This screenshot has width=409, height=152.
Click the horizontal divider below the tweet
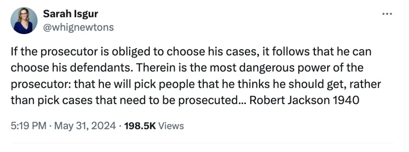tap(202, 143)
